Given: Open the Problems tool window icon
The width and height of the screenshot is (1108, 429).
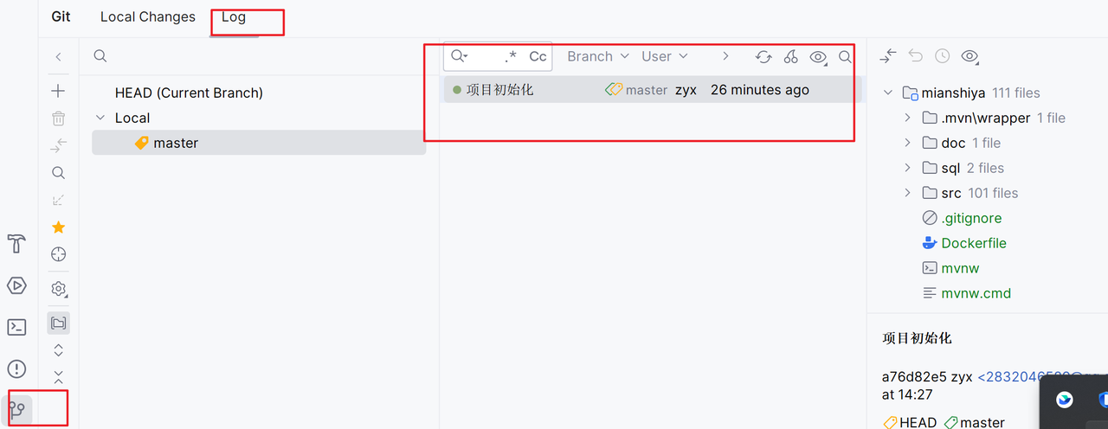Looking at the screenshot, I should pyautogui.click(x=16, y=369).
